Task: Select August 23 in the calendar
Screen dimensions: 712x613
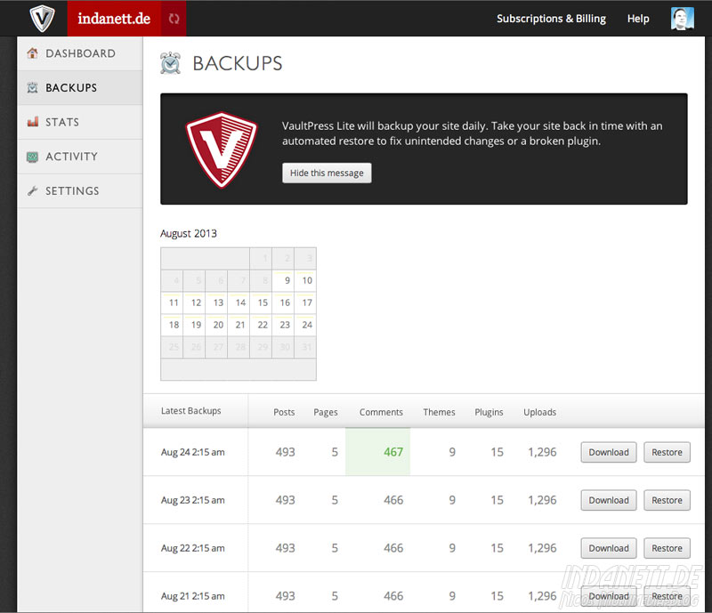Action: coord(283,325)
